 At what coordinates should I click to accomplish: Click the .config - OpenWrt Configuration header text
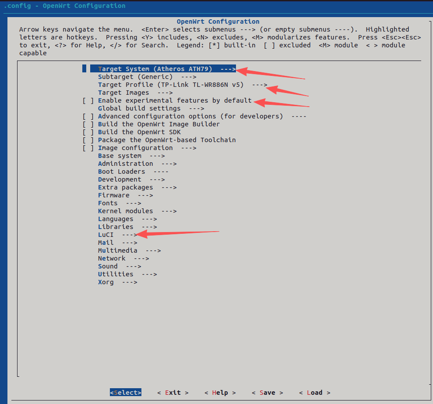(64, 6)
